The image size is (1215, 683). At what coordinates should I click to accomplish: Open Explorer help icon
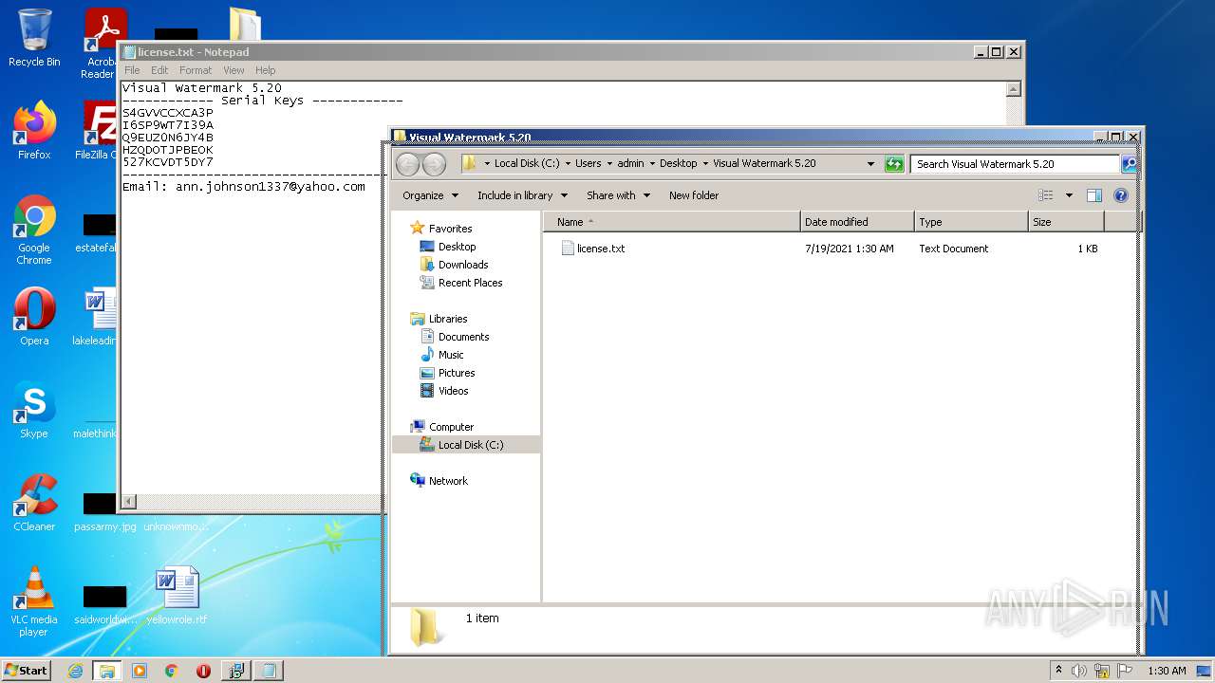coord(1120,195)
